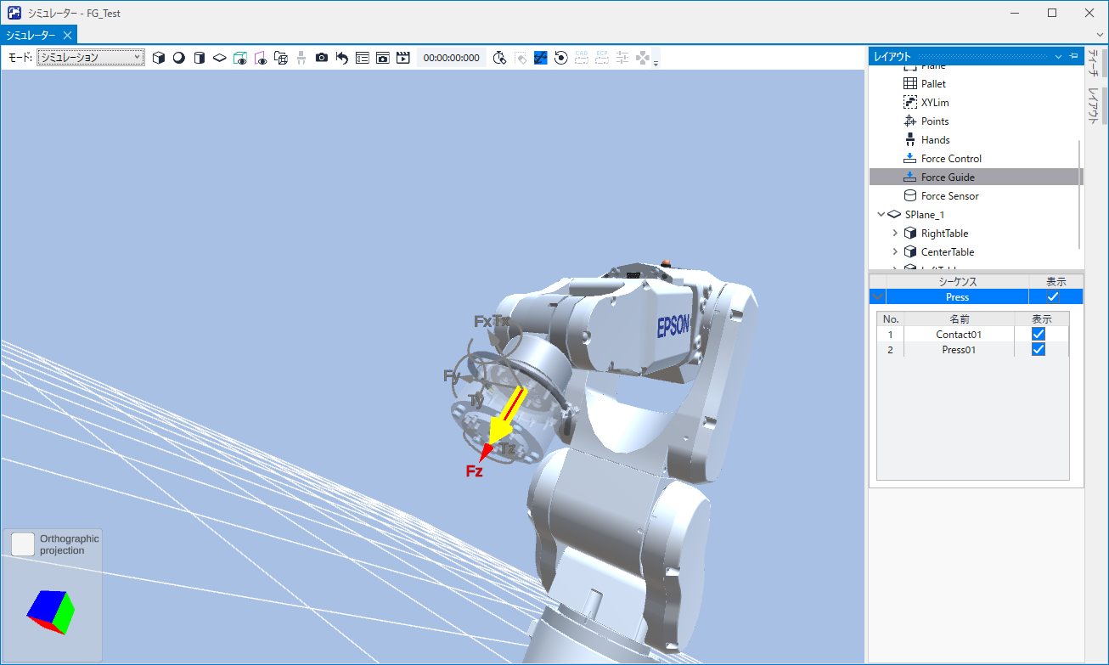Screen dimensions: 1109x665
Task: Click the plane object icon in toolbar
Action: coord(219,58)
